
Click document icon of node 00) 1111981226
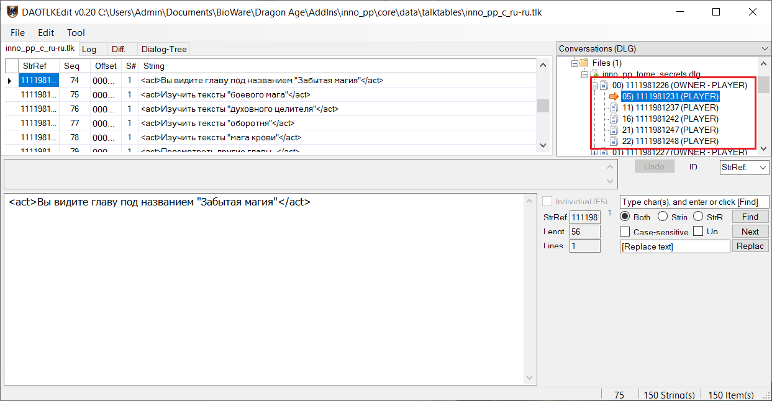click(x=604, y=85)
